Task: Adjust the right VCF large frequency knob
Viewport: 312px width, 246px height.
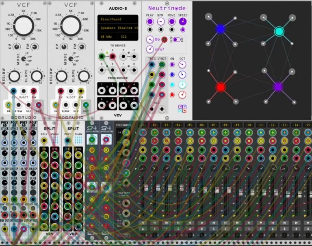Action: (71, 26)
